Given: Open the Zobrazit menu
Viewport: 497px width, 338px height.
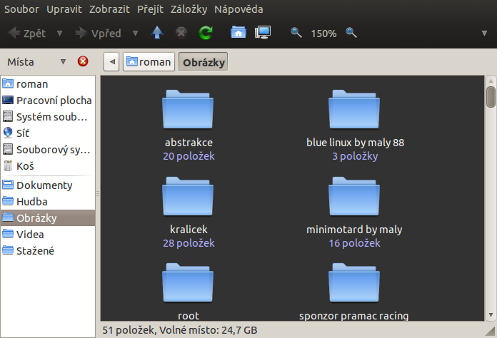Looking at the screenshot, I should pos(109,9).
